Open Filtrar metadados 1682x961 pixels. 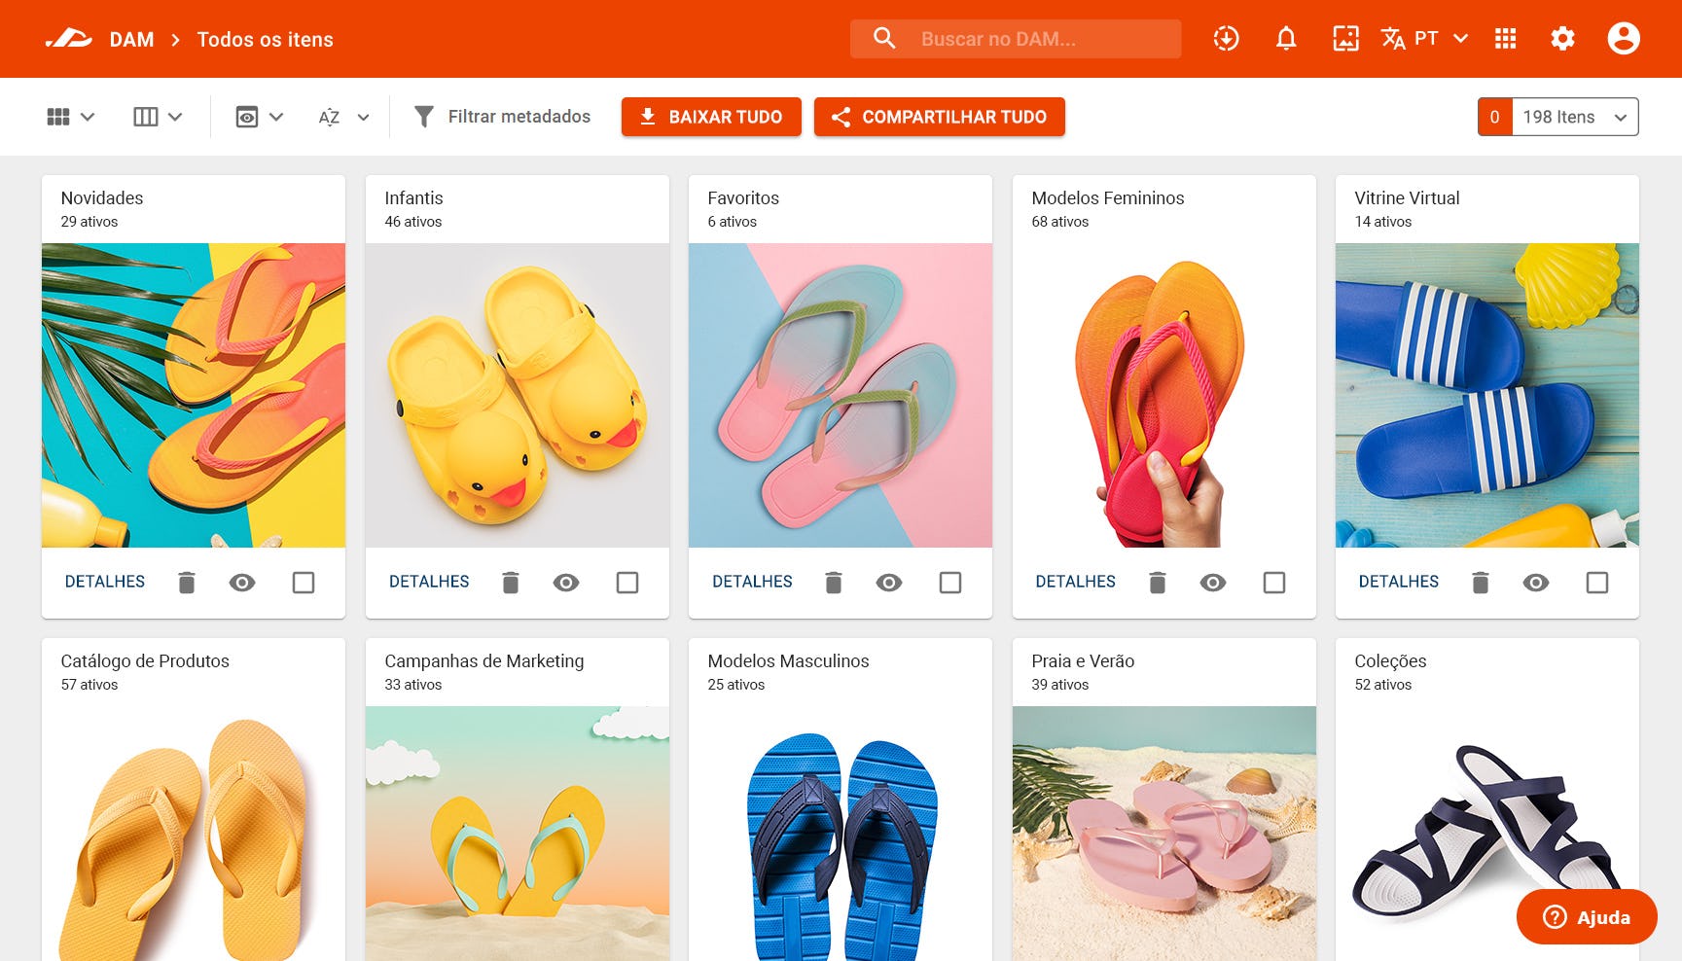502,117
